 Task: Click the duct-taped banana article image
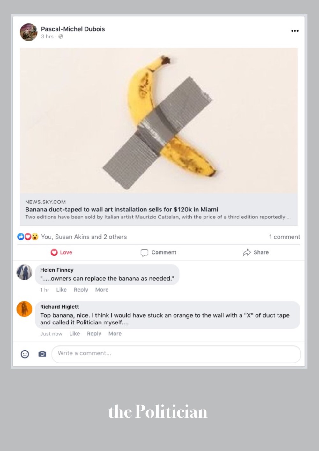click(x=159, y=121)
